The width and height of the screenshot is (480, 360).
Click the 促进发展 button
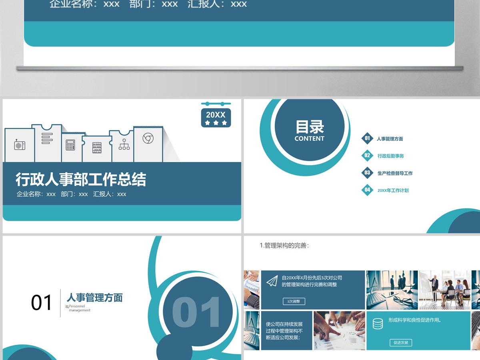tap(401, 343)
